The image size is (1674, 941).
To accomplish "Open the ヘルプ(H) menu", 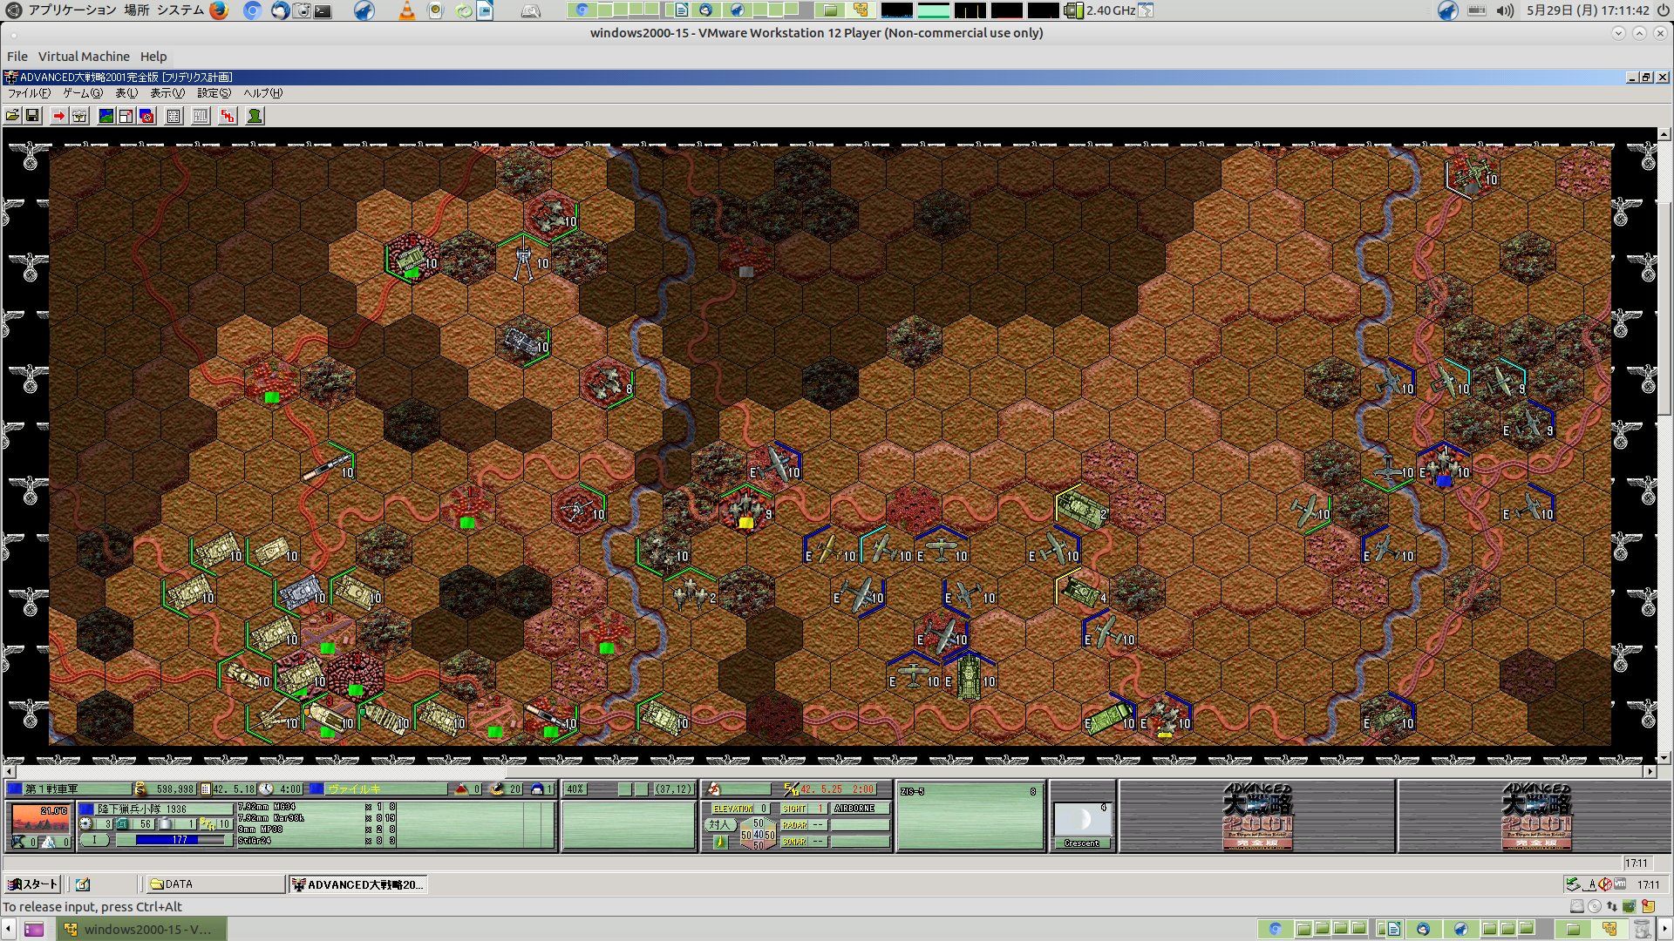I will [262, 93].
